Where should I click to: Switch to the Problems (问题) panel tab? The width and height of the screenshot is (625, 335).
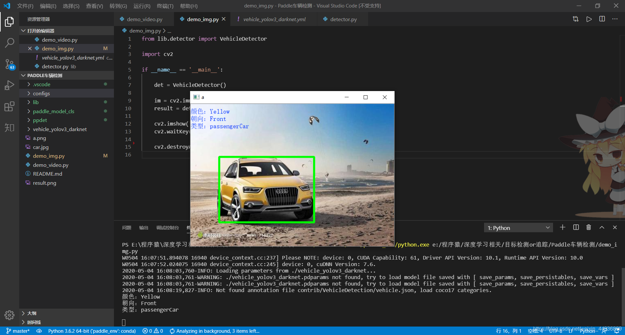pyautogui.click(x=127, y=228)
